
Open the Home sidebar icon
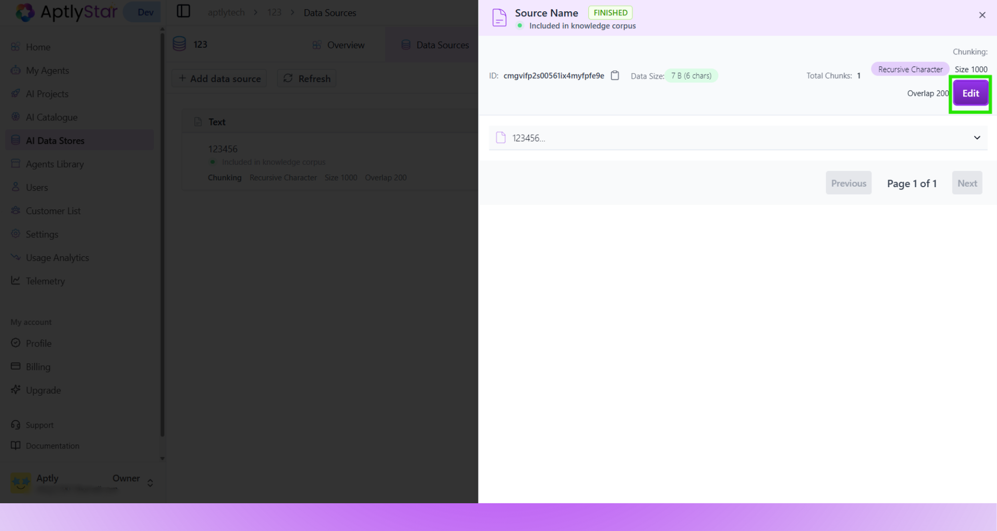pos(15,47)
